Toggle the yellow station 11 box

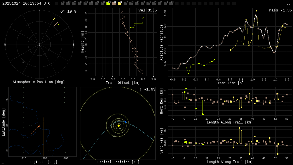click(120, 3)
